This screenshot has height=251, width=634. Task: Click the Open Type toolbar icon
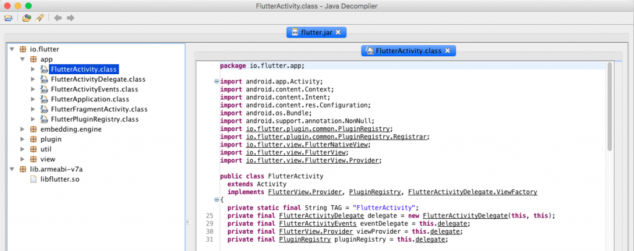27,18
